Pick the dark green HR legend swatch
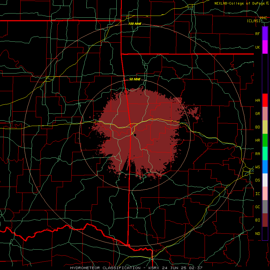Viewport: 270px width, 270px height. coord(265,140)
